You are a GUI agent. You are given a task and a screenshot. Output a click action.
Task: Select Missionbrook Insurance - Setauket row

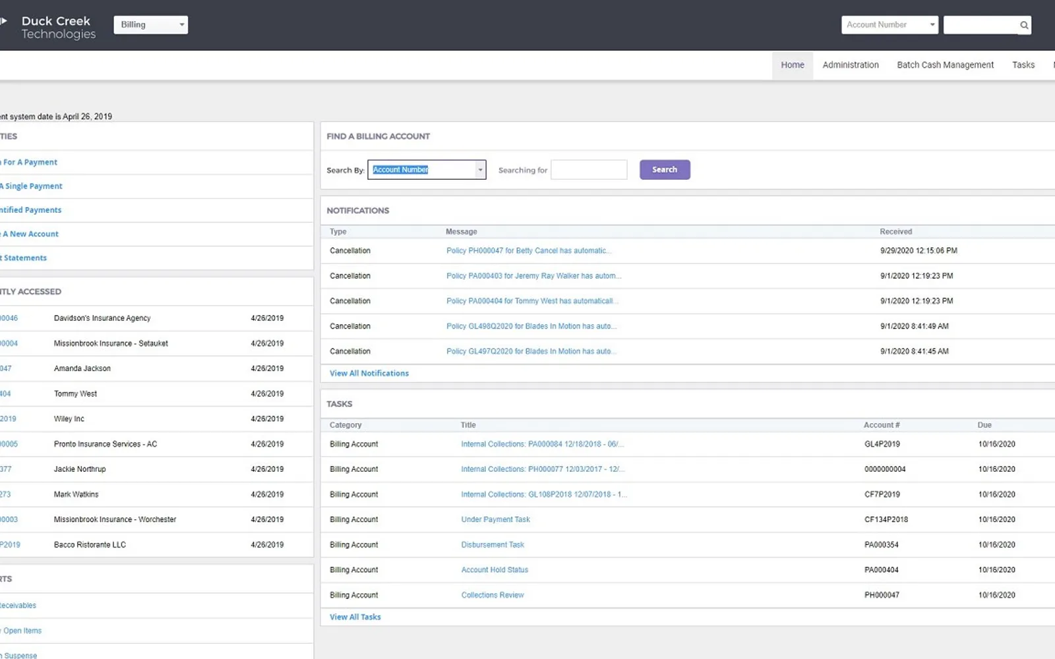[x=156, y=343]
